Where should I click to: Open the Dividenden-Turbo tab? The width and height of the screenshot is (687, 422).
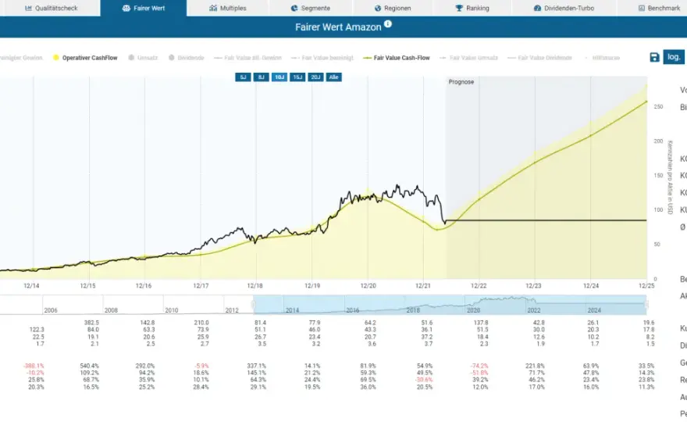[x=564, y=8]
